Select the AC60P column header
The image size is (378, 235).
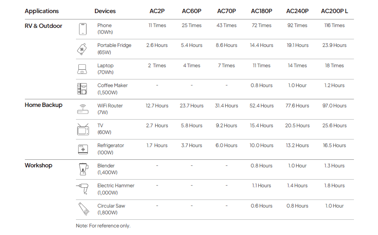(192, 11)
